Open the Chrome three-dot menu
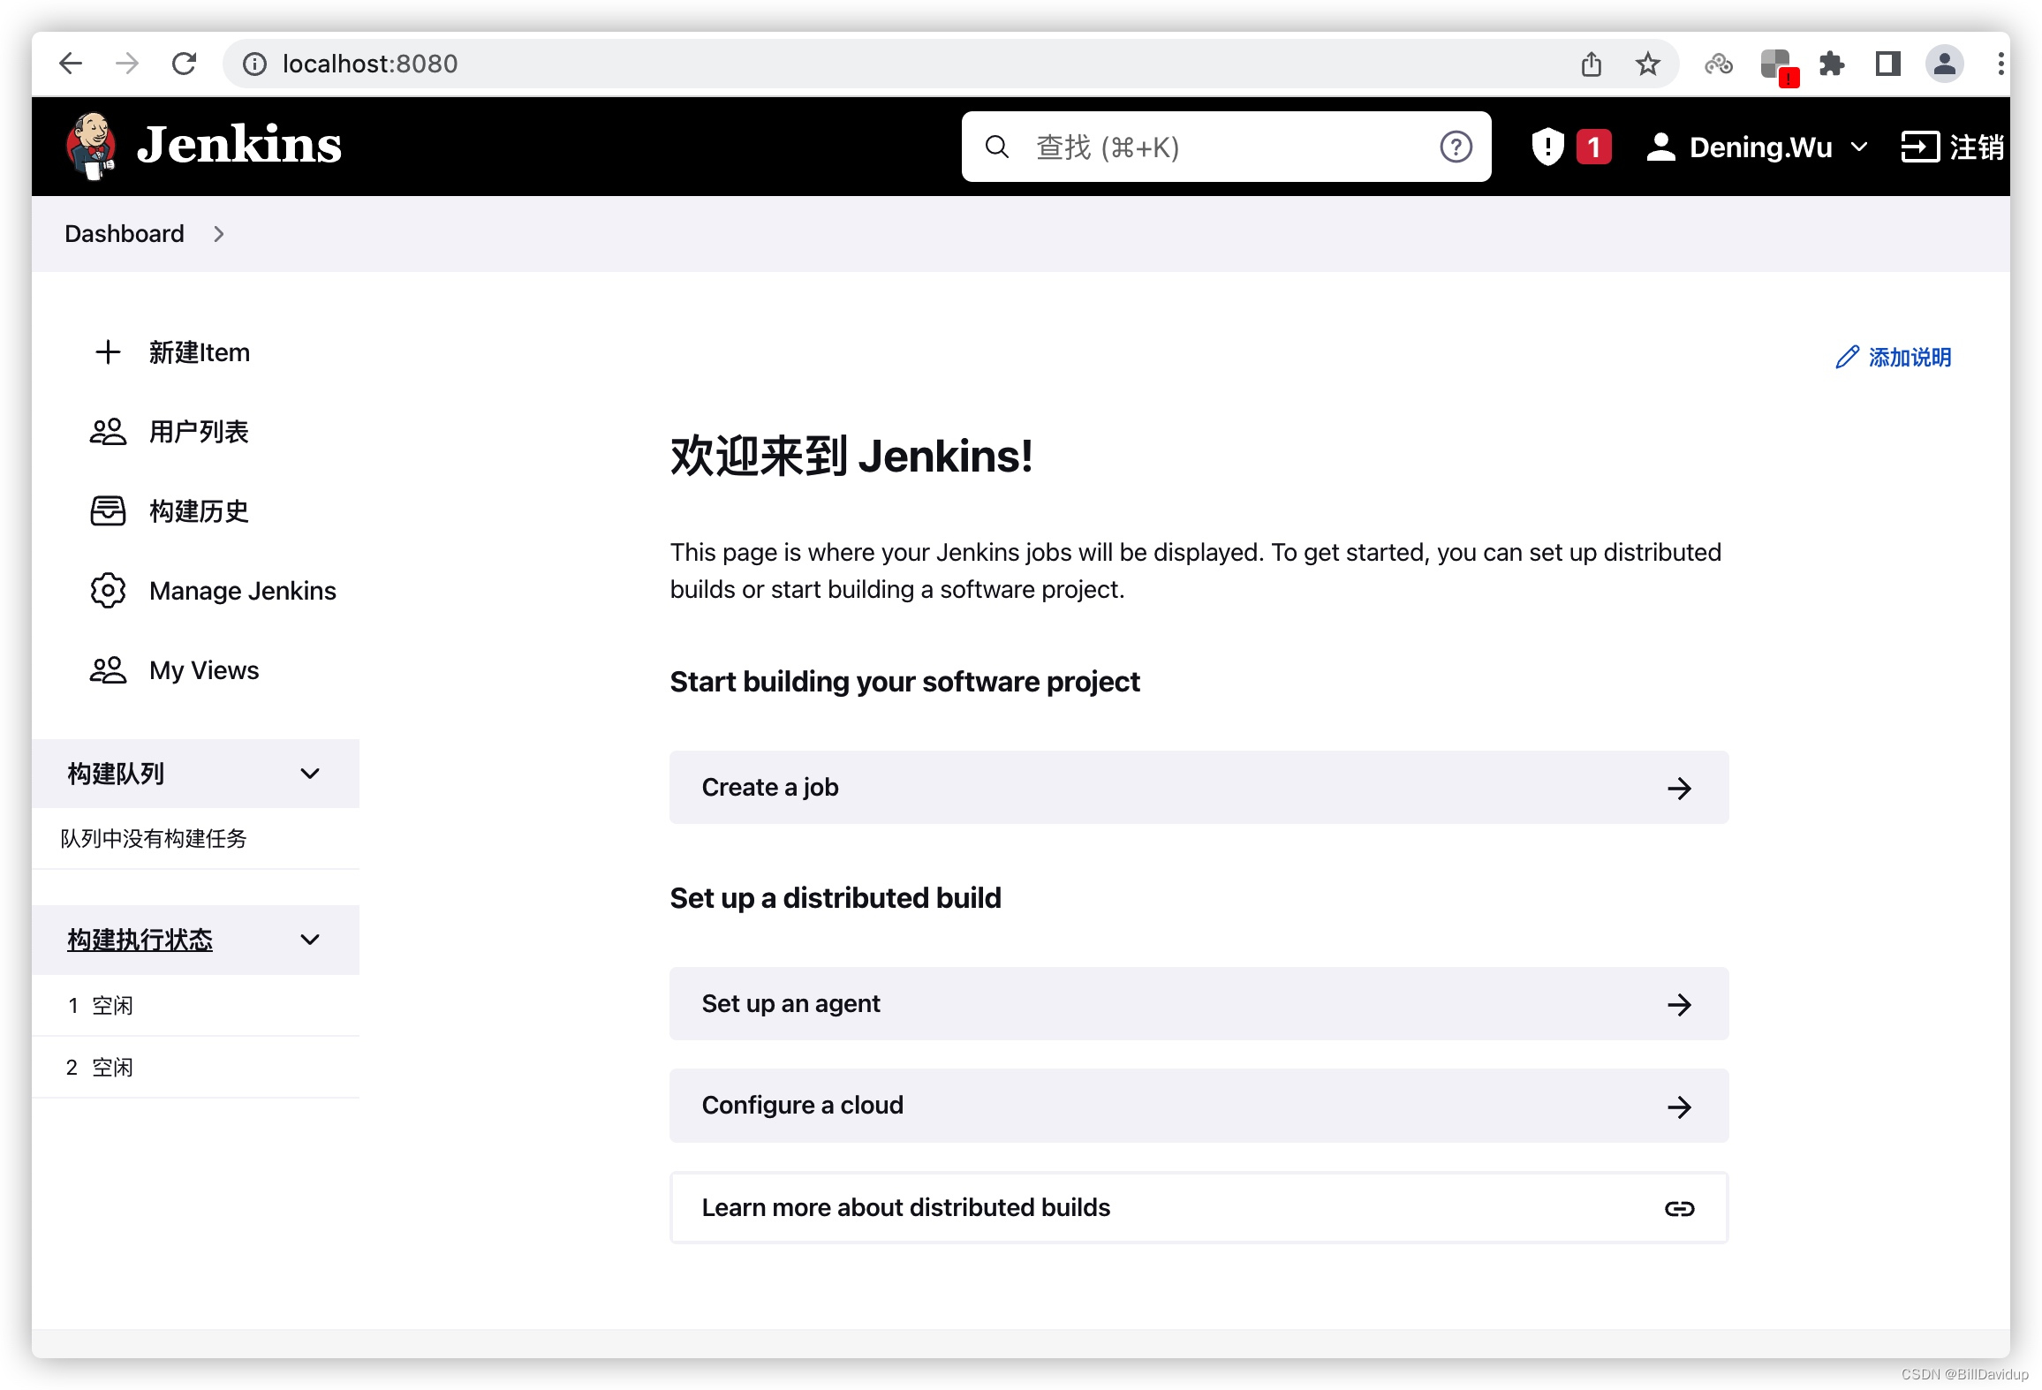 coord(2000,64)
